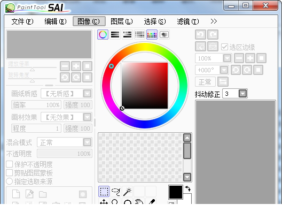Show the color wheel panel
Screen dimensions: 282x212
coord(103,34)
